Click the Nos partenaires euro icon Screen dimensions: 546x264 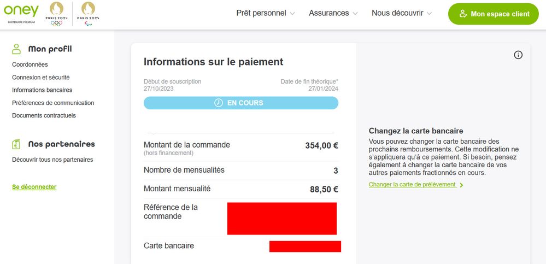17,144
